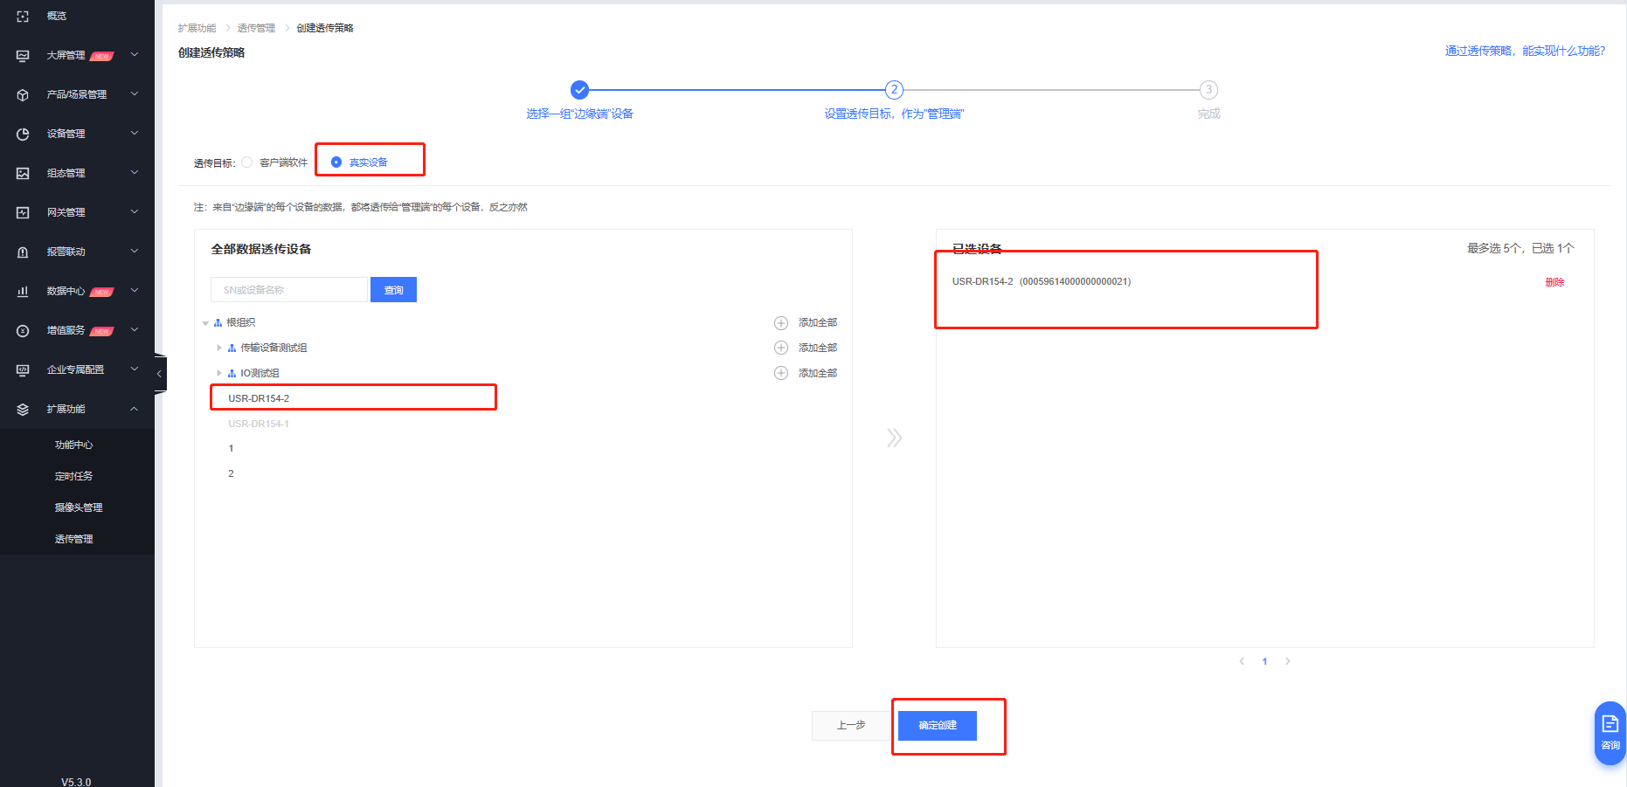Click the completed step one checkmark icon

(579, 90)
